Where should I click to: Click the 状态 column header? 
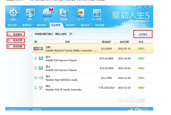pyautogui.click(x=141, y=42)
